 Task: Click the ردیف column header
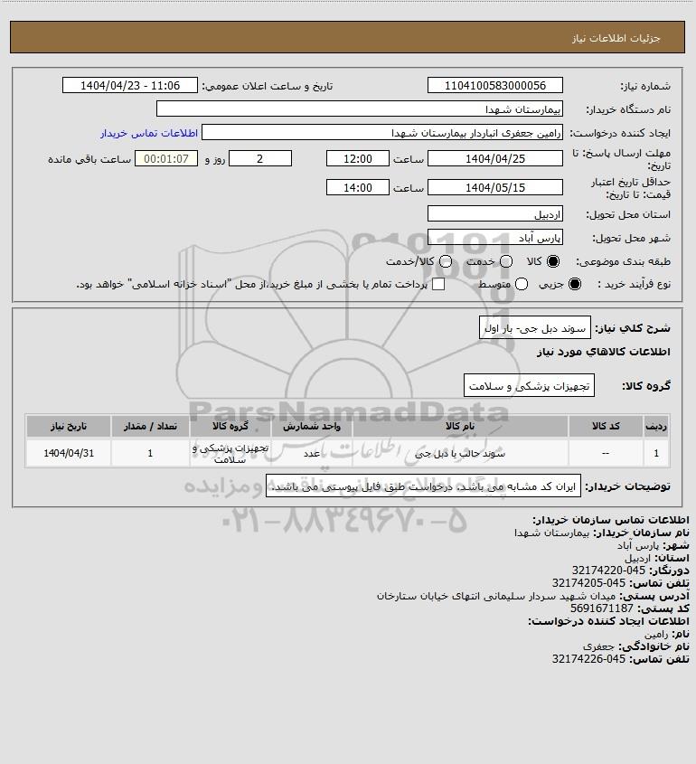(656, 427)
